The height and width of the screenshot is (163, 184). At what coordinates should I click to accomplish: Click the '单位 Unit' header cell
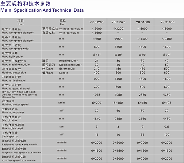click(x=63, y=22)
